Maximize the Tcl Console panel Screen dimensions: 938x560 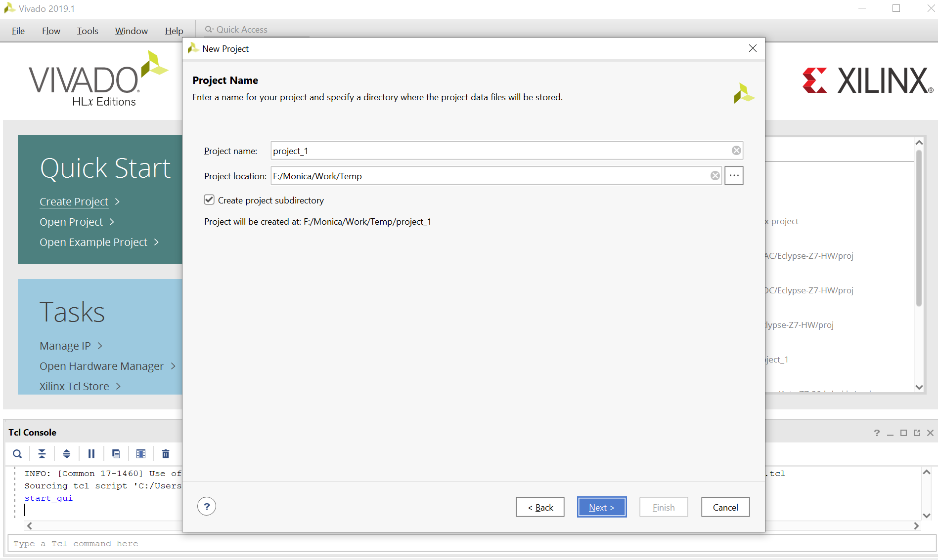tap(903, 433)
